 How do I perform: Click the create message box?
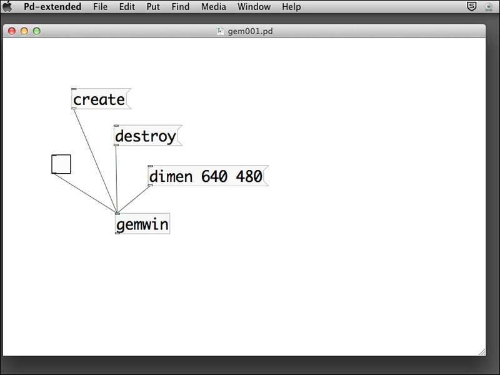[100, 99]
